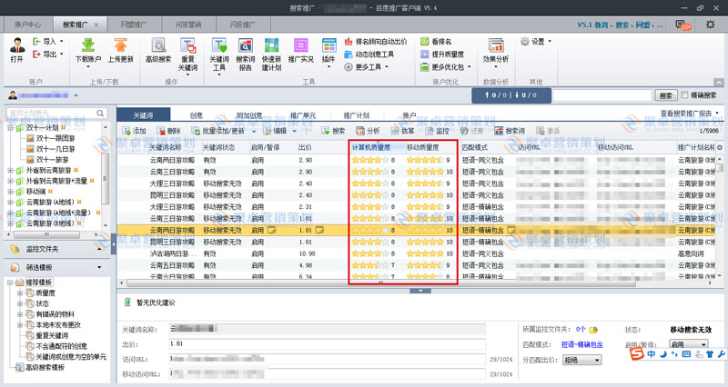Image resolution: width=728 pixels, height=387 pixels.
Task: Open the 分匹配出价 combo box showing 拒绝
Action: coord(581,360)
